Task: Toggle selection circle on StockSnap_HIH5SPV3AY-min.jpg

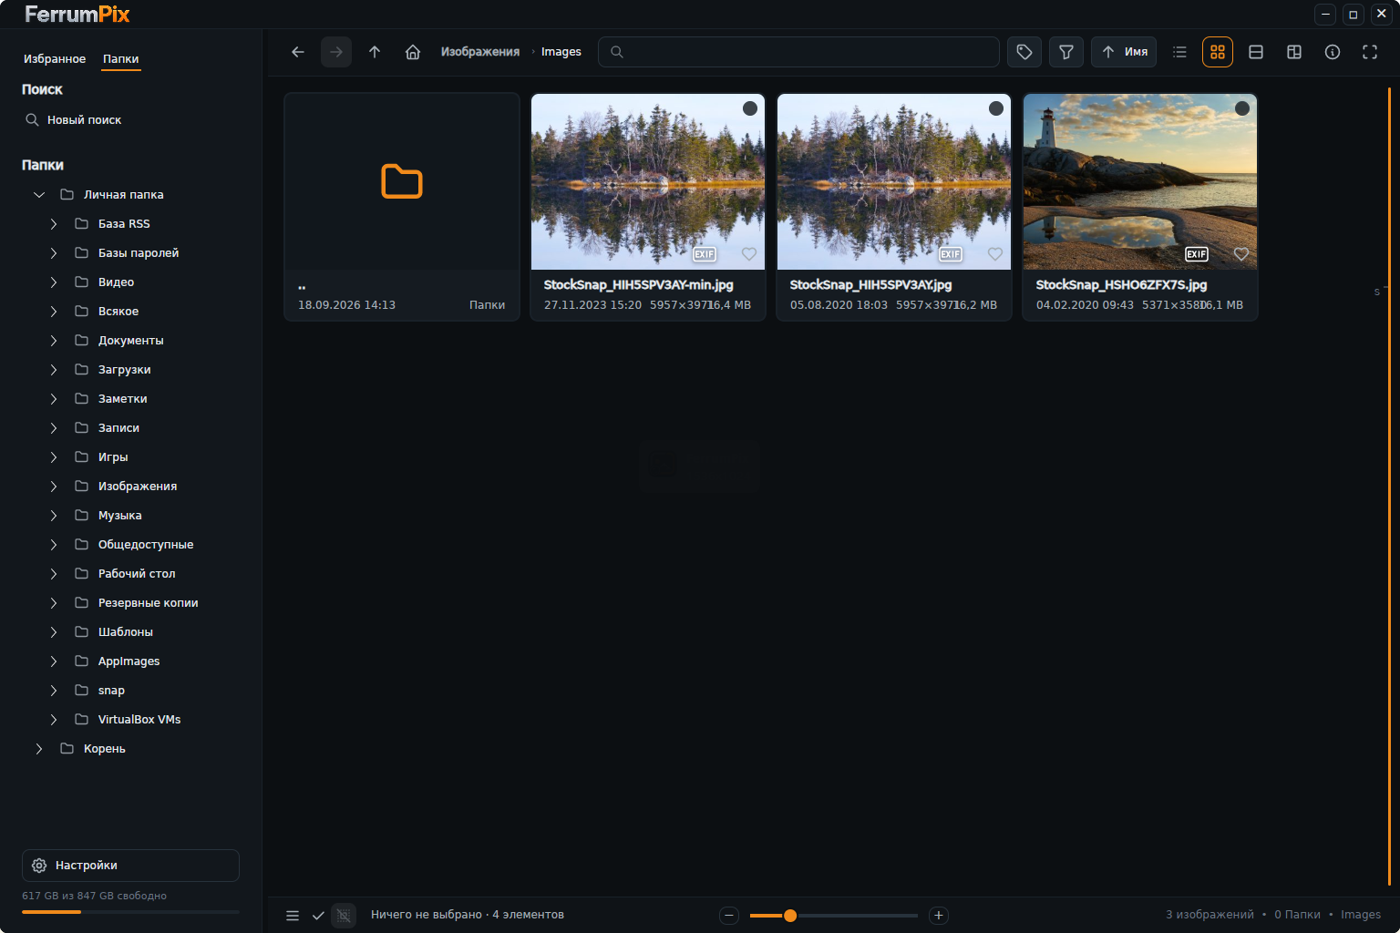Action: pos(750,108)
